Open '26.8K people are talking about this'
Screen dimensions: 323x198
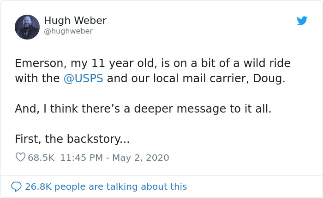pyautogui.click(x=106, y=187)
